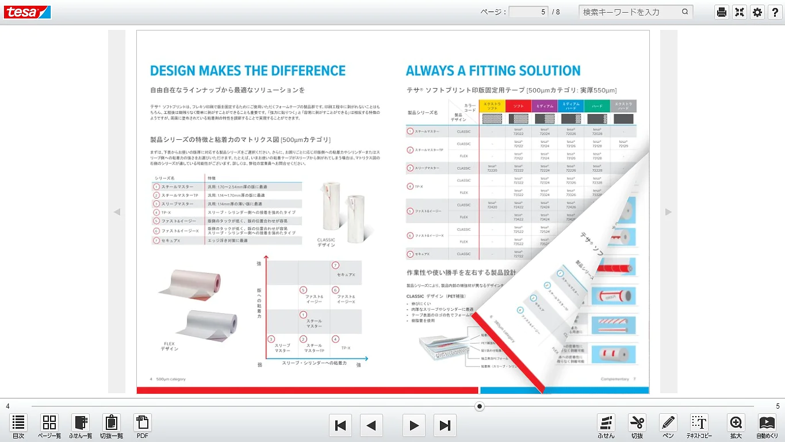This screenshot has width=785, height=442.
Task: Click the red ソフト column header
Action: pyautogui.click(x=518, y=106)
